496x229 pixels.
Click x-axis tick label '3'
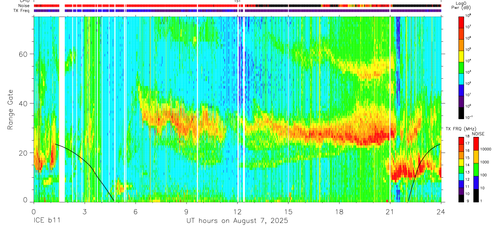click(84, 211)
